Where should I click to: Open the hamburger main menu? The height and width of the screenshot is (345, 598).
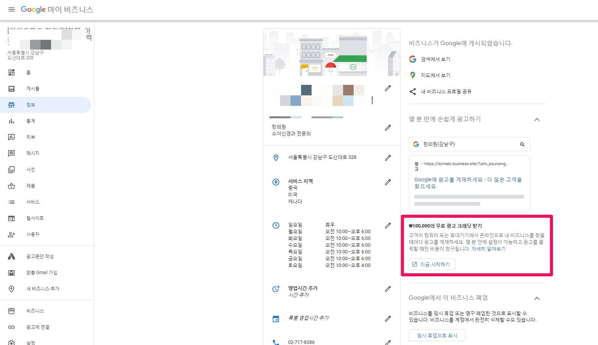tap(11, 9)
